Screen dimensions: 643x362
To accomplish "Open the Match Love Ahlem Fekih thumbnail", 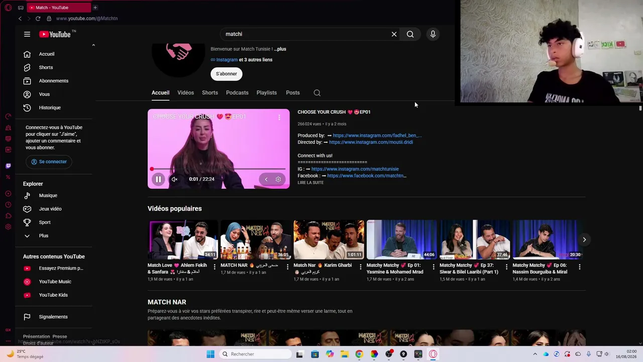I will 183,240.
